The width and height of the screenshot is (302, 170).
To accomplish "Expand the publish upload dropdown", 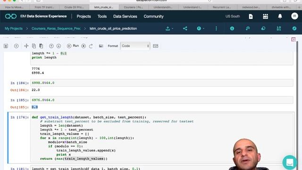I will click(169, 28).
